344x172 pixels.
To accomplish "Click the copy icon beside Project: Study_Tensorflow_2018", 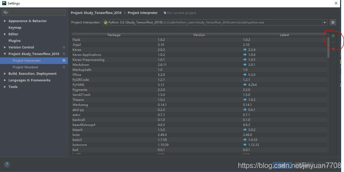I will coord(64,54).
